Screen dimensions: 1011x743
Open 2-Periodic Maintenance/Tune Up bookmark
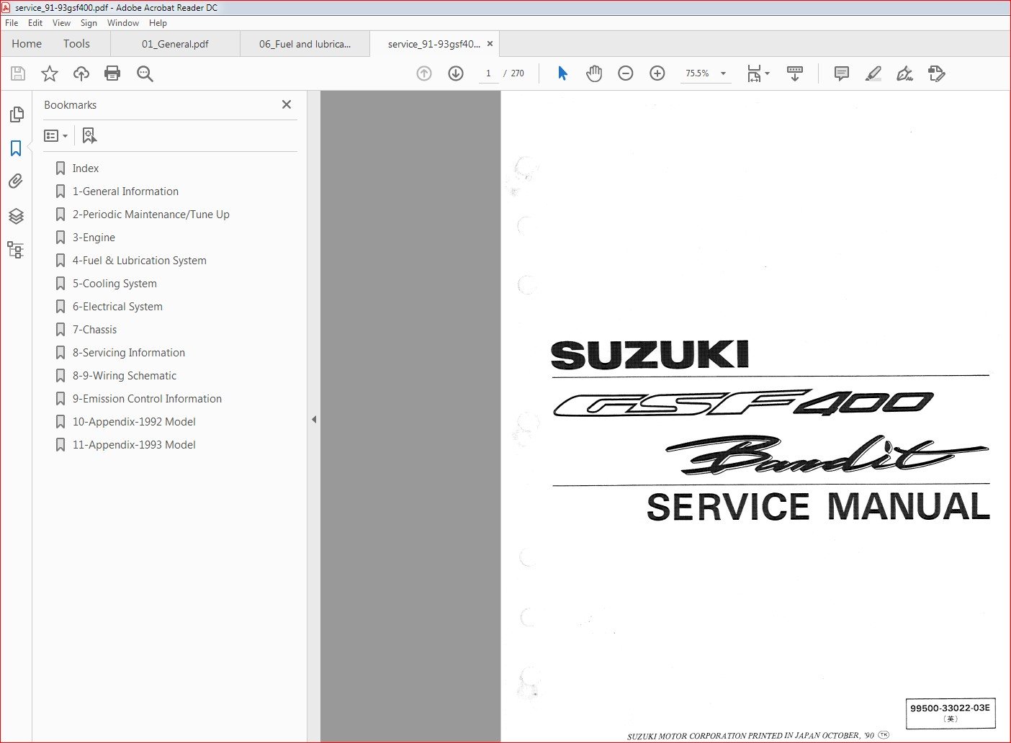[151, 215]
